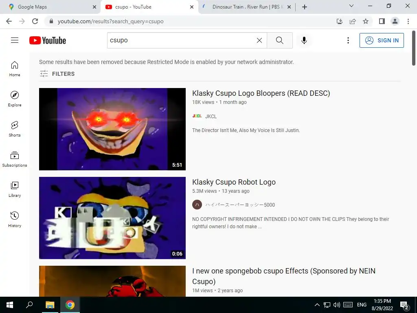The image size is (417, 313).
Task: Open the JKCL channel name
Action: (x=211, y=116)
